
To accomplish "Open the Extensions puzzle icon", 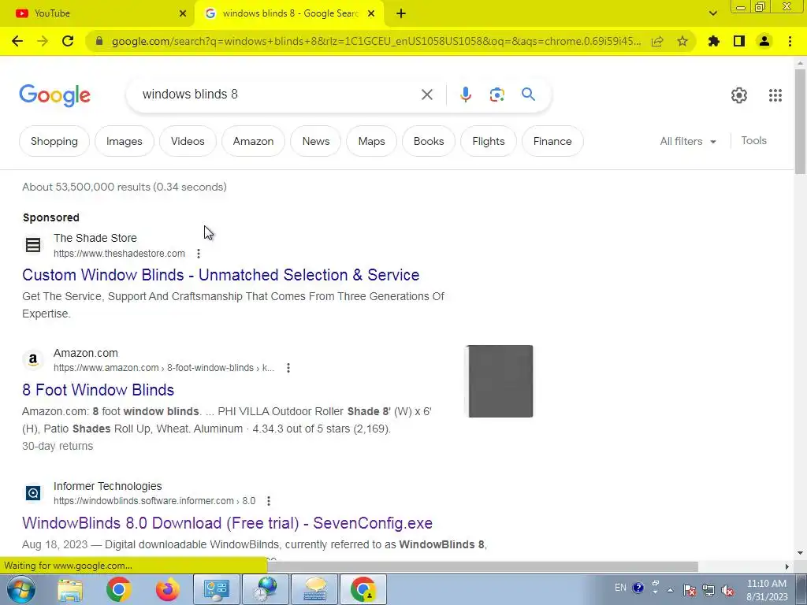I will pyautogui.click(x=714, y=41).
